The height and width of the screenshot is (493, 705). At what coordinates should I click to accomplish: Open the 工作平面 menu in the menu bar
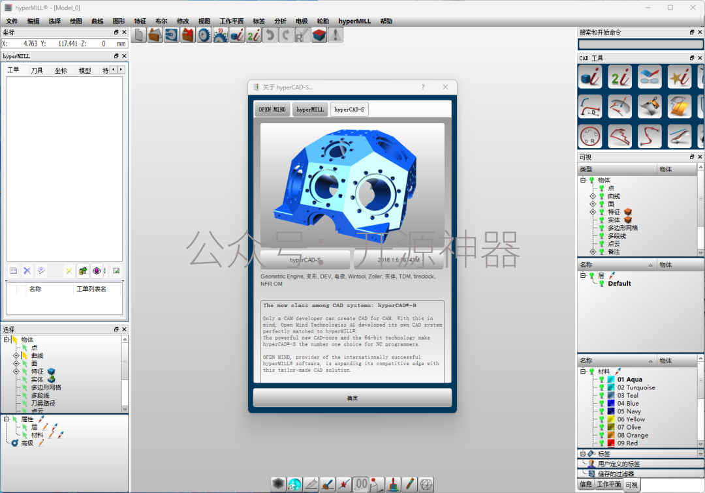232,21
